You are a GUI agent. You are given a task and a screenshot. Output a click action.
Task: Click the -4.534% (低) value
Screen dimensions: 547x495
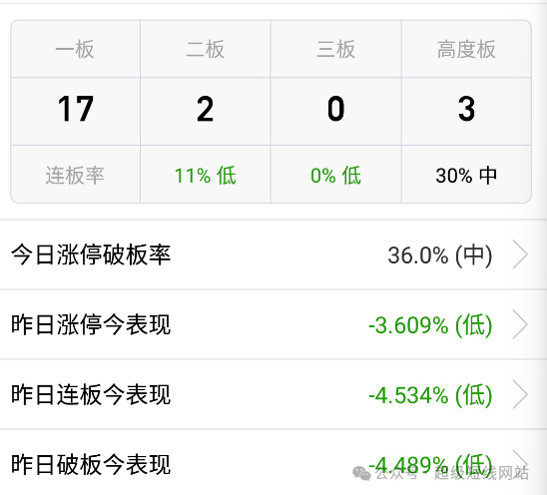tap(430, 395)
